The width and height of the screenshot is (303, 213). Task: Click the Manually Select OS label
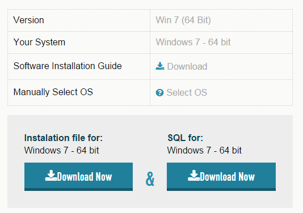click(53, 92)
